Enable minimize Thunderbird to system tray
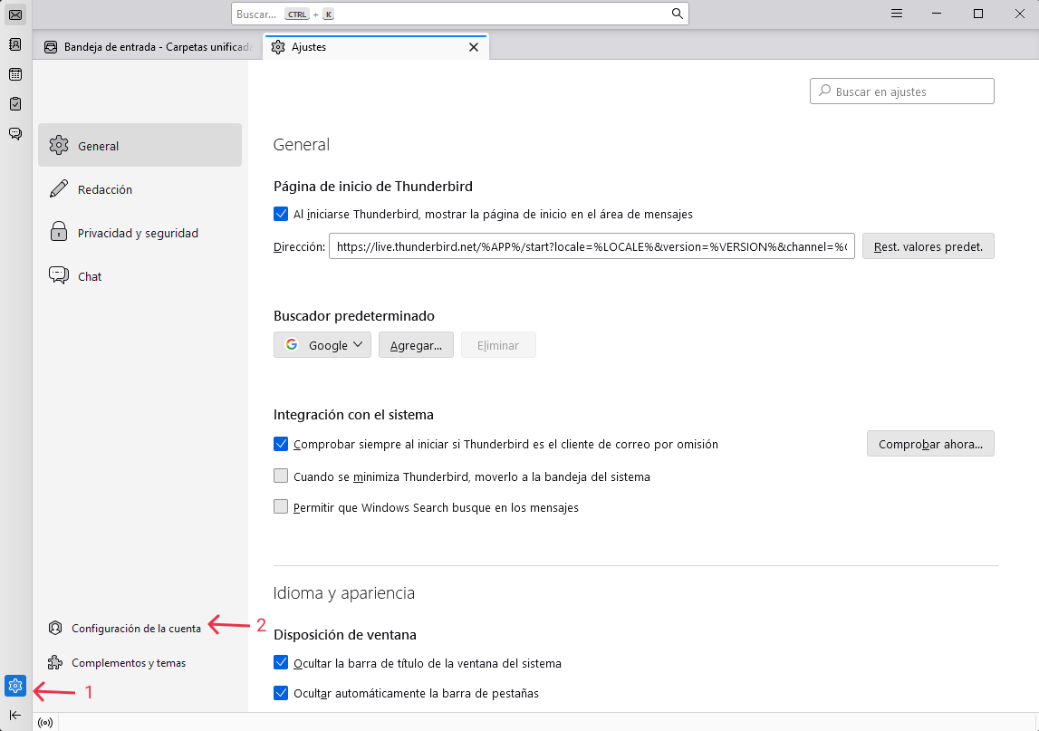Screen dimensions: 1039x731 [281, 476]
